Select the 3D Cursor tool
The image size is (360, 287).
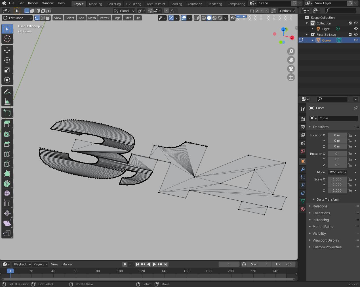click(x=7, y=39)
